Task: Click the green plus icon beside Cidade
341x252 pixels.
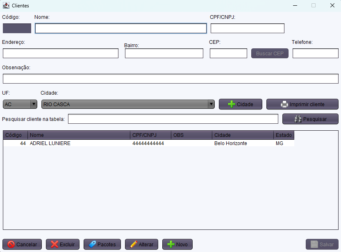Action: pyautogui.click(x=232, y=104)
